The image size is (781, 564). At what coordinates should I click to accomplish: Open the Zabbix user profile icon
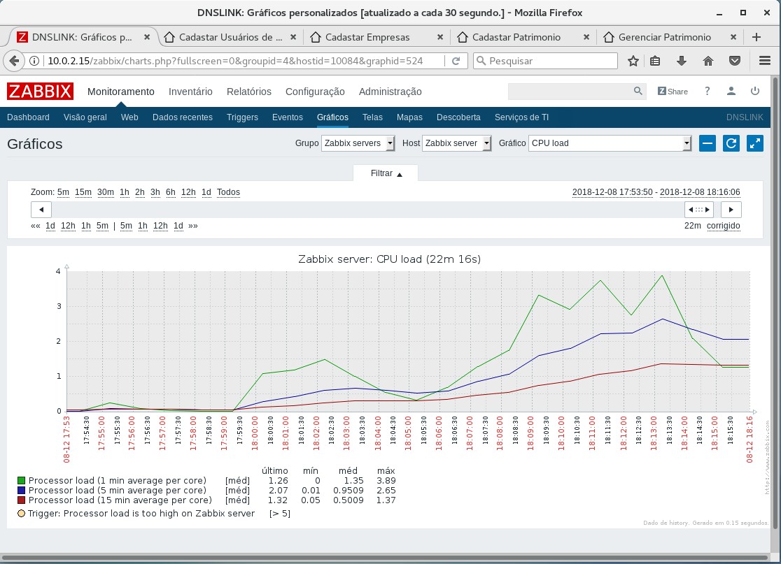731,91
